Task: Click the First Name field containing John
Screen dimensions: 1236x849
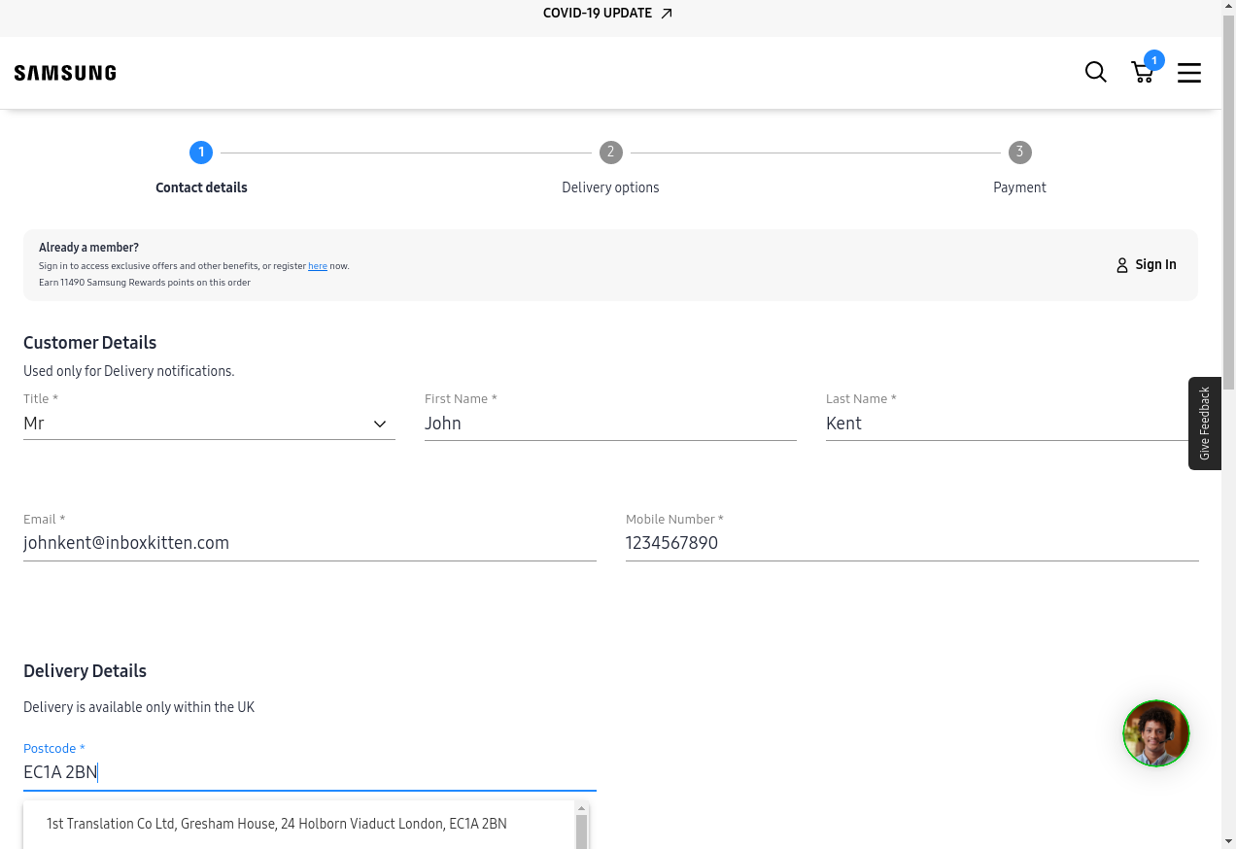Action: (x=609, y=424)
